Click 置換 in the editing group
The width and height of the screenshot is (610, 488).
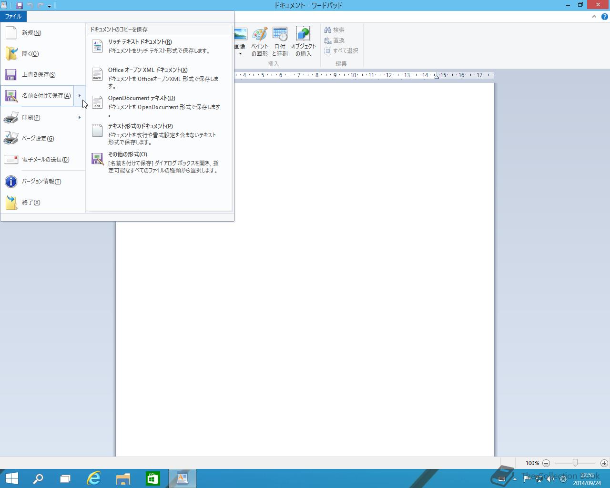335,40
